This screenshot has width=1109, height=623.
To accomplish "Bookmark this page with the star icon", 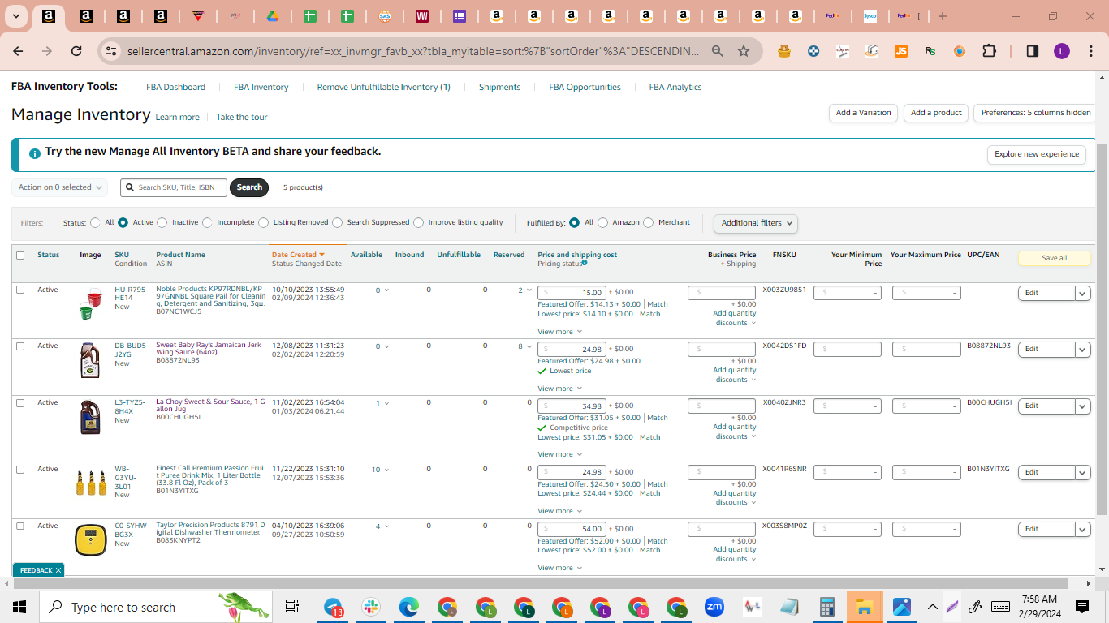I will tap(744, 51).
